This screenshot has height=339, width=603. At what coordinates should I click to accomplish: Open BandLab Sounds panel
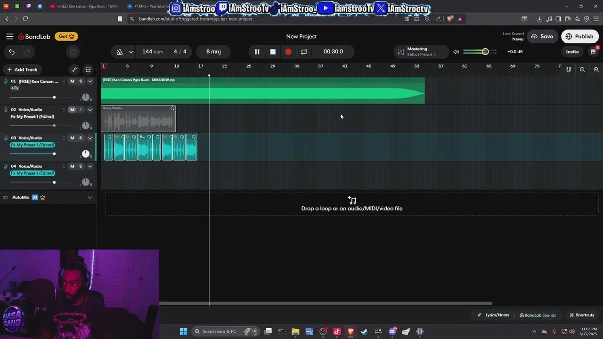pyautogui.click(x=537, y=315)
